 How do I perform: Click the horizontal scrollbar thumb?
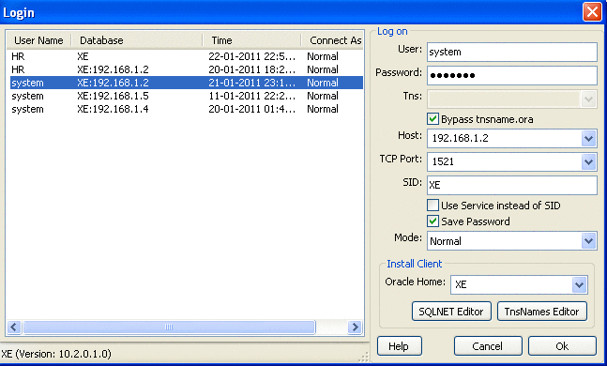(x=169, y=327)
